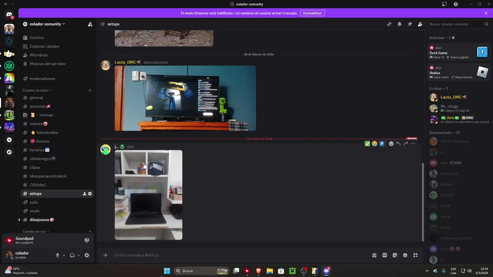Open more message options ellipsis
The width and height of the screenshot is (493, 277).
(413, 144)
